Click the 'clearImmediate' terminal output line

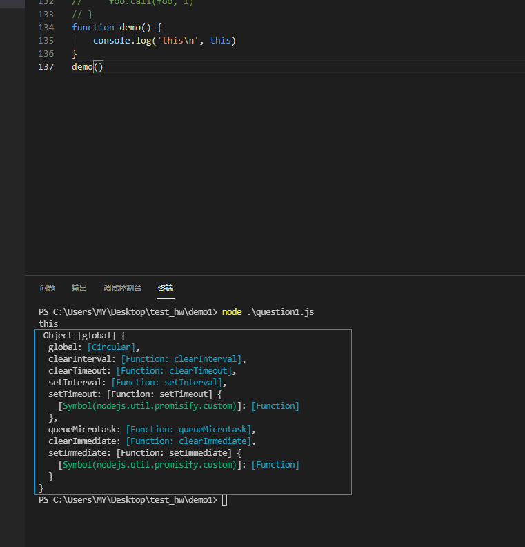[x=152, y=441]
